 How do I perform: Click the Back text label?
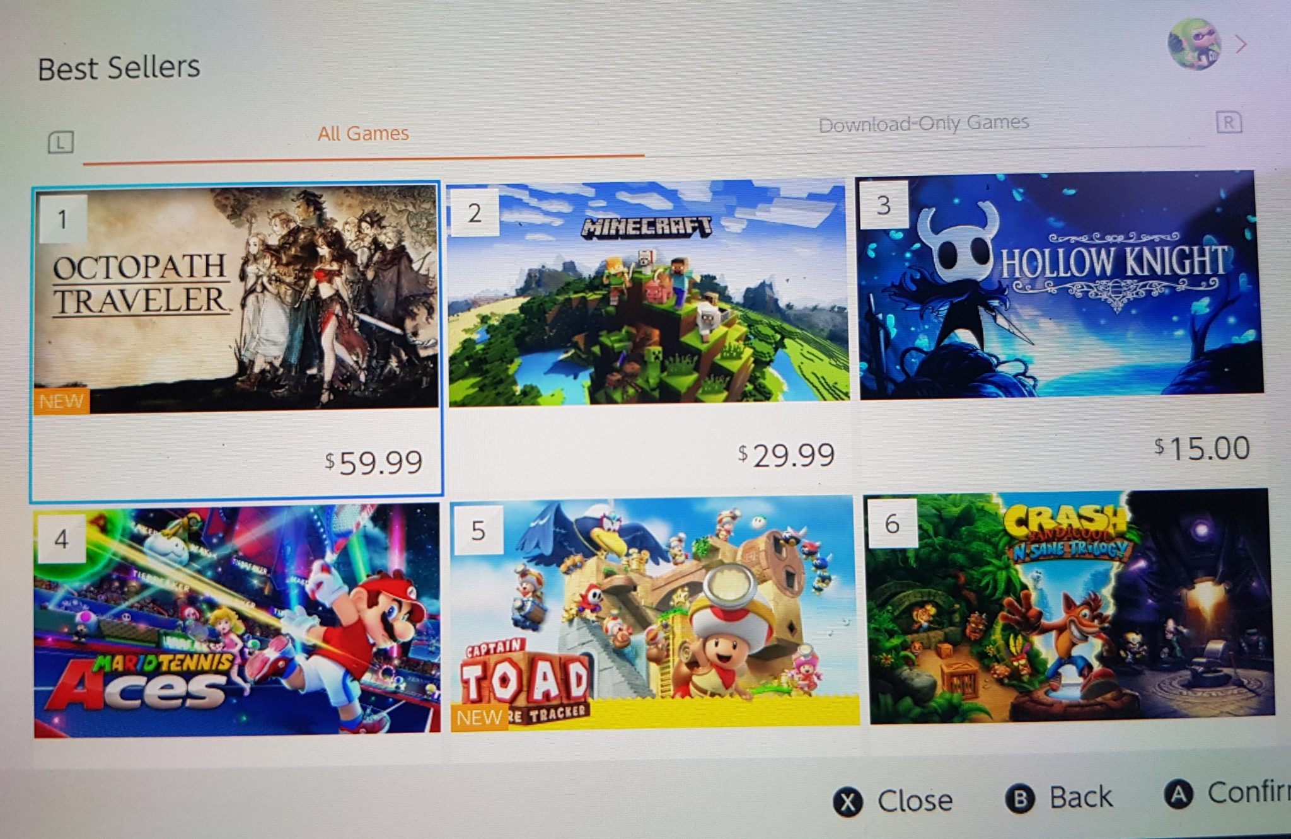tap(1081, 797)
